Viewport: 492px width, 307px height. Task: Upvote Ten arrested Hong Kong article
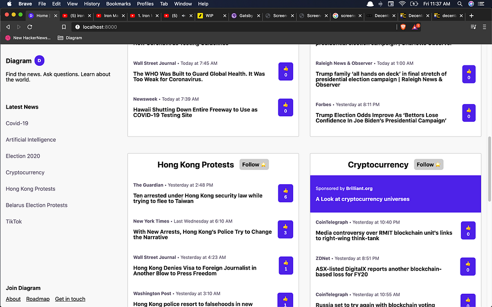click(x=285, y=193)
